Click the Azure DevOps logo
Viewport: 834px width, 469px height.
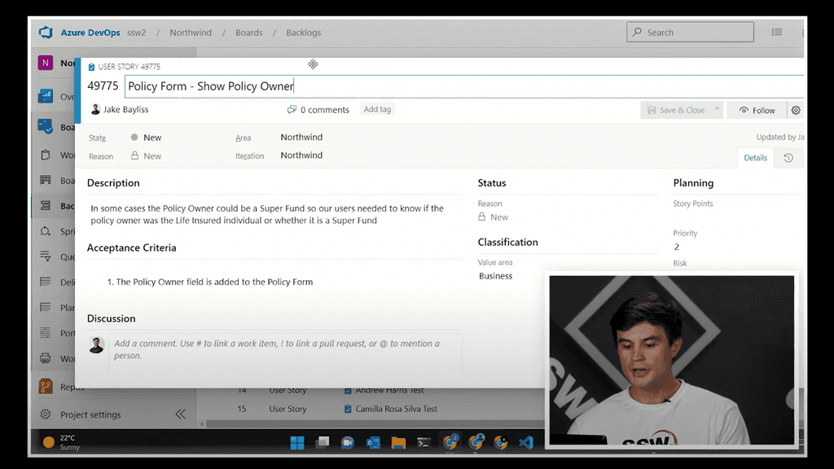pyautogui.click(x=46, y=32)
